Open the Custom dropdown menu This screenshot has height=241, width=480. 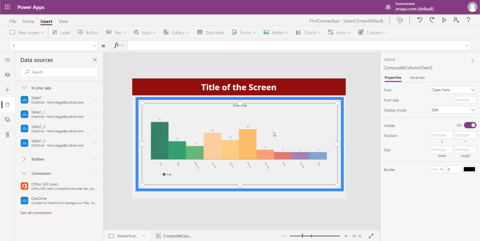click(x=372, y=33)
